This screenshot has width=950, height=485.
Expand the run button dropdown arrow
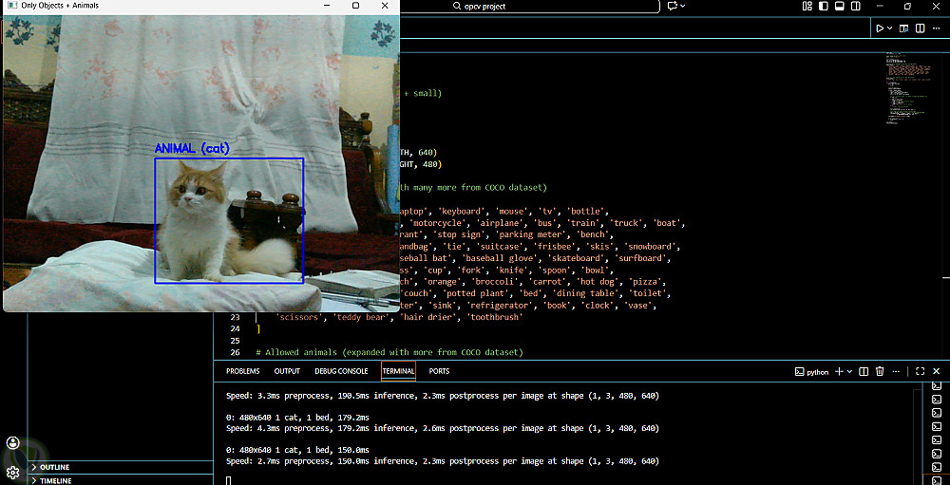tap(889, 28)
